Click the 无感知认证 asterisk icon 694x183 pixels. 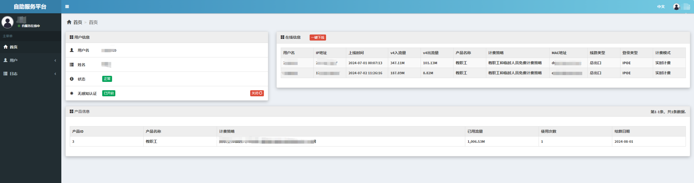[72, 93]
